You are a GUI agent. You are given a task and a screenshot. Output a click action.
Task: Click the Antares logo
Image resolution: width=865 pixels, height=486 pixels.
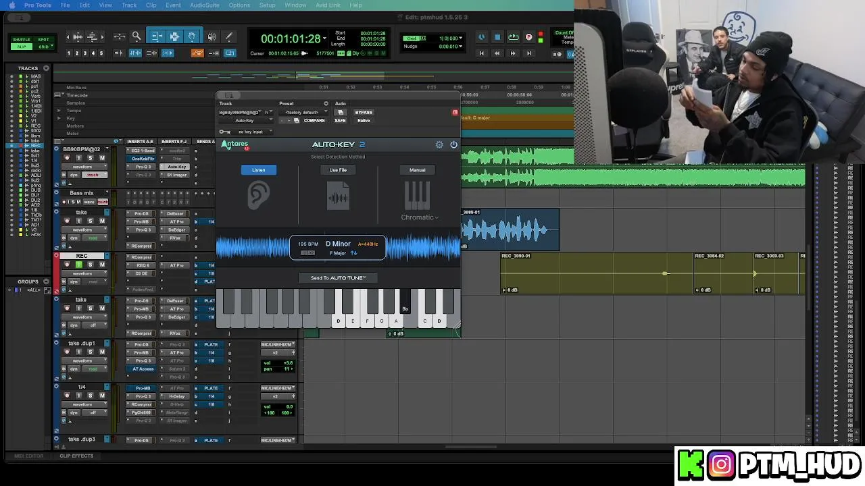click(x=235, y=144)
